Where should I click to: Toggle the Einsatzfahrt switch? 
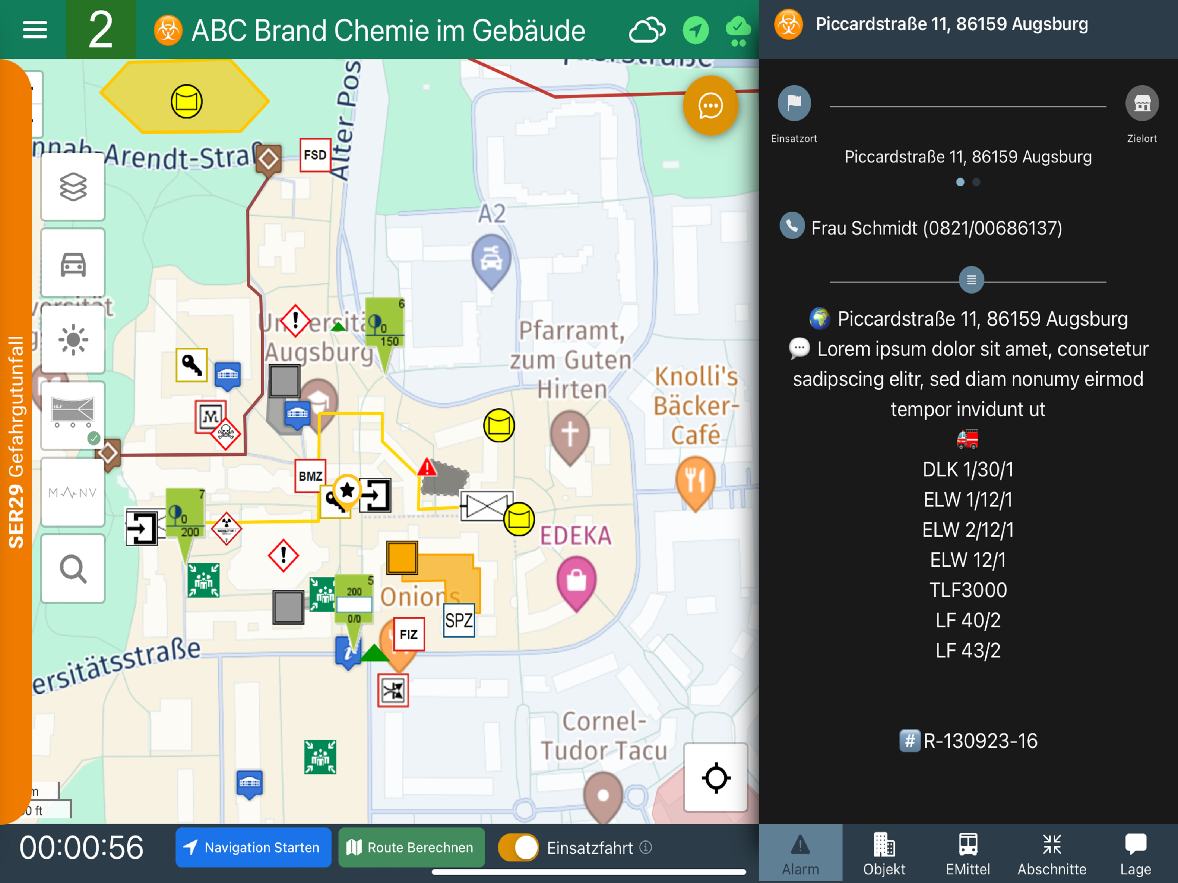click(518, 847)
